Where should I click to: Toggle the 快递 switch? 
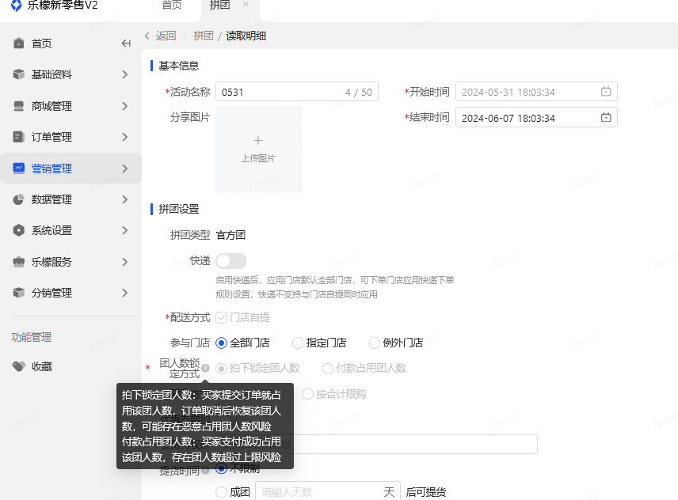click(x=231, y=261)
